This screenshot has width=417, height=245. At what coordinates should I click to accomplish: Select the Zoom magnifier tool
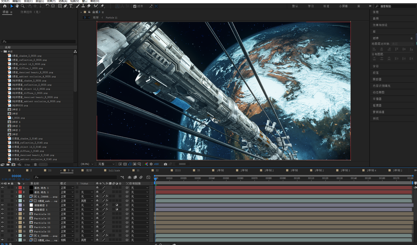[x=22, y=6]
